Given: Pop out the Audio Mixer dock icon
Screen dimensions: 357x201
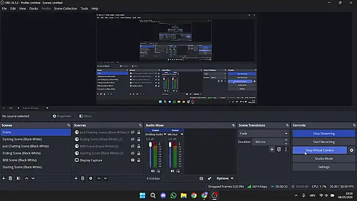Looking at the screenshot, I should click(233, 125).
